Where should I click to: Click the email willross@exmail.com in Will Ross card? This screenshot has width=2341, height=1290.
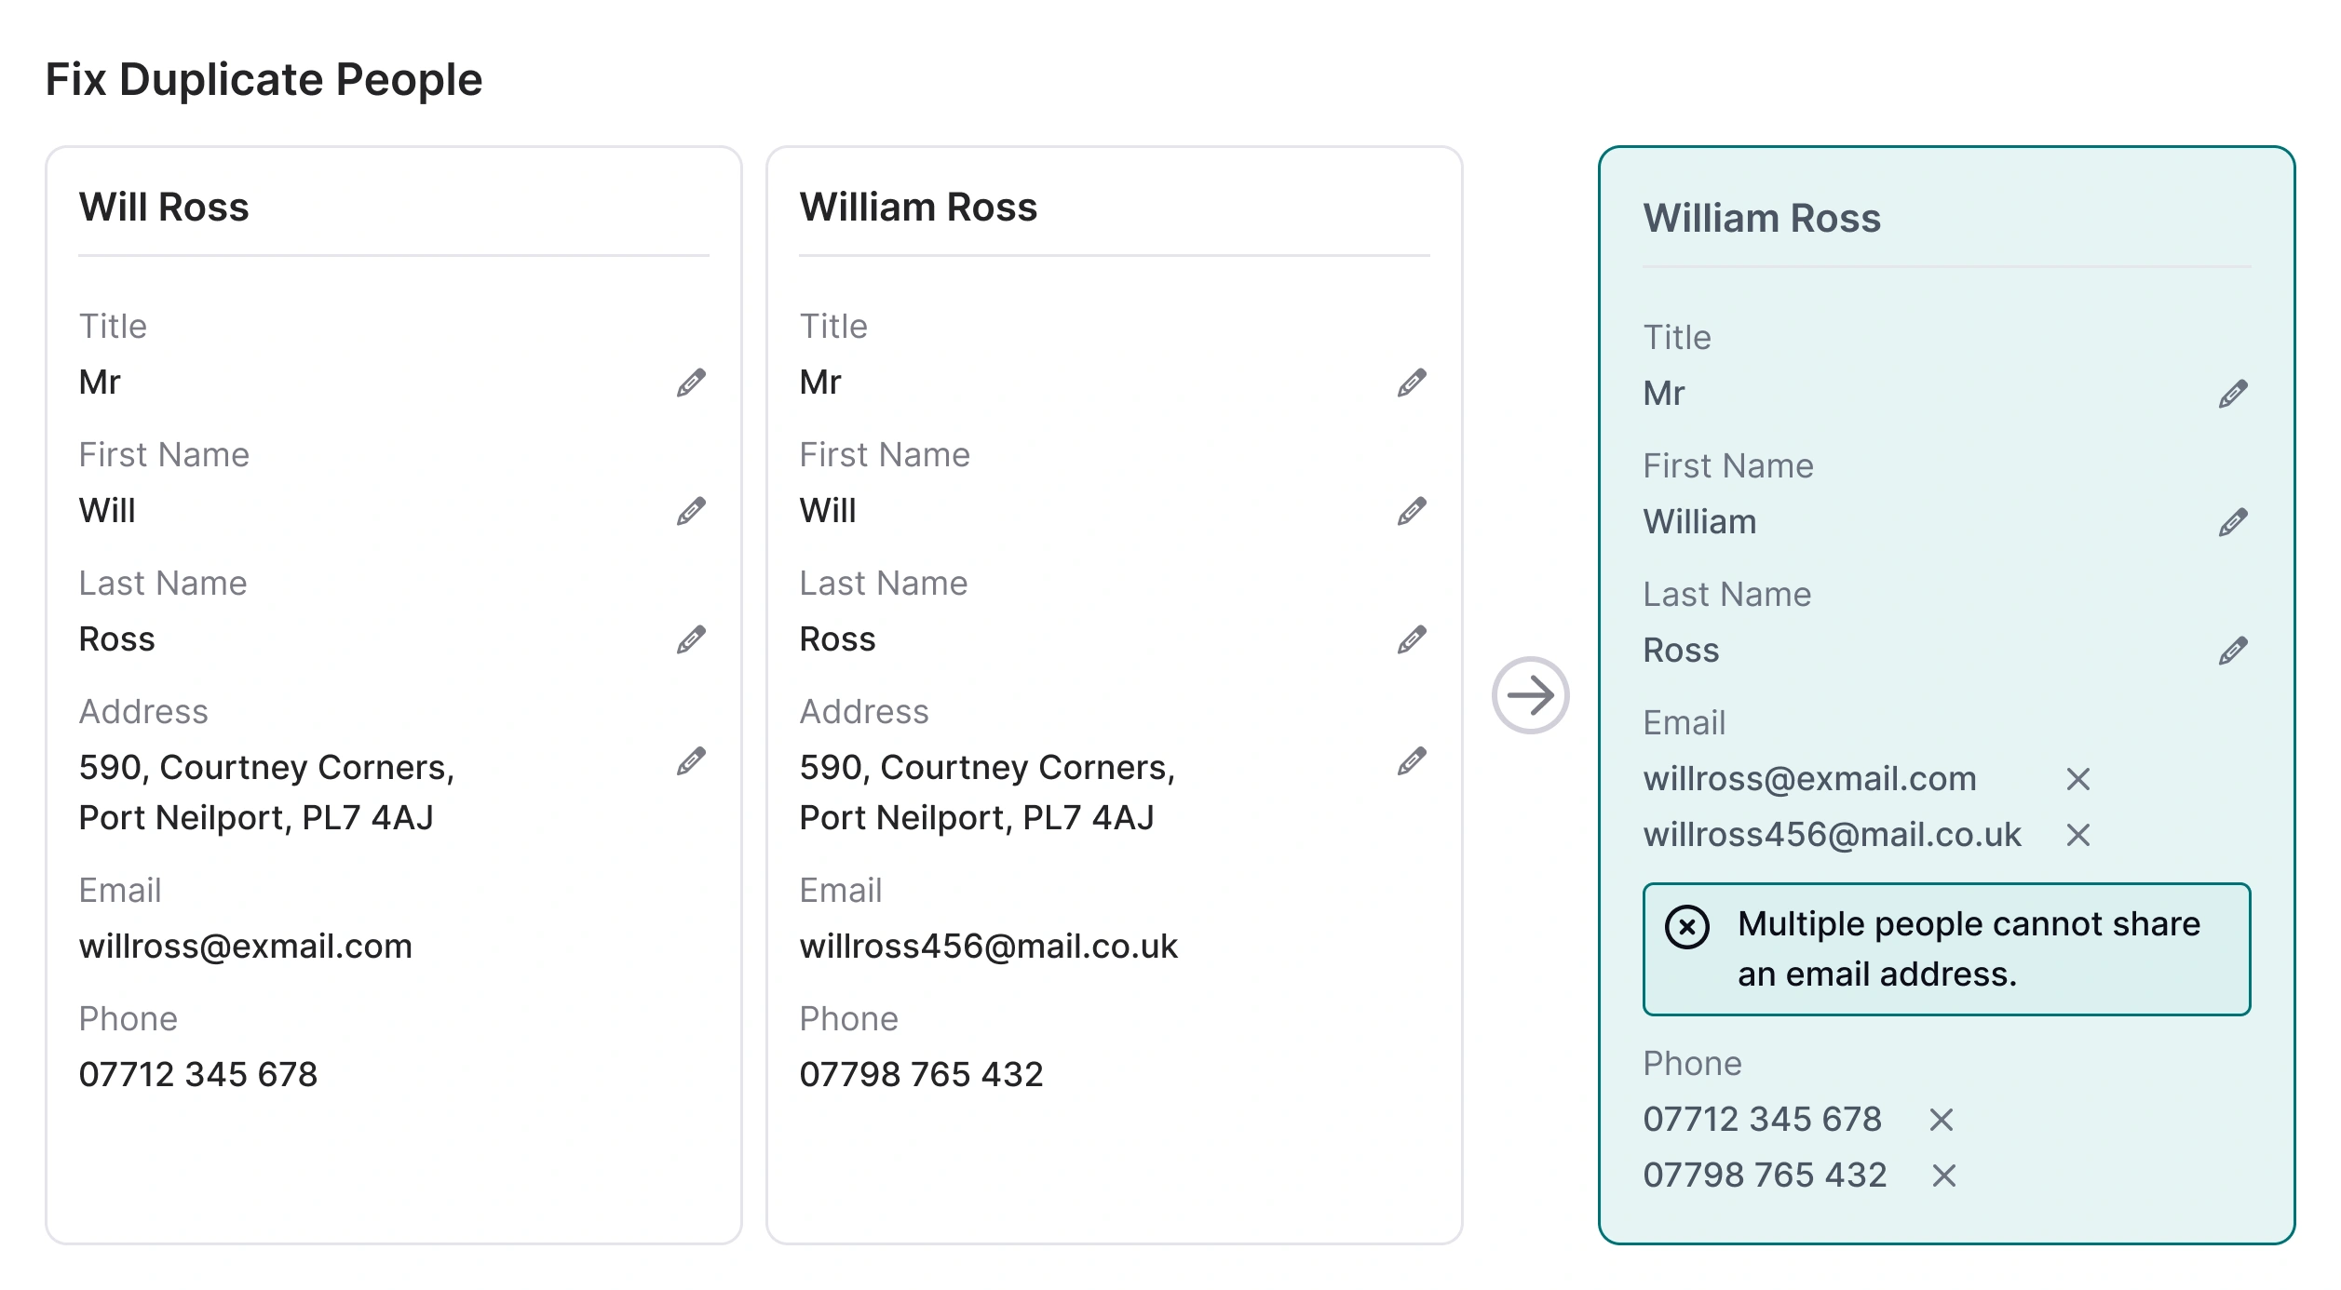pyautogui.click(x=246, y=947)
